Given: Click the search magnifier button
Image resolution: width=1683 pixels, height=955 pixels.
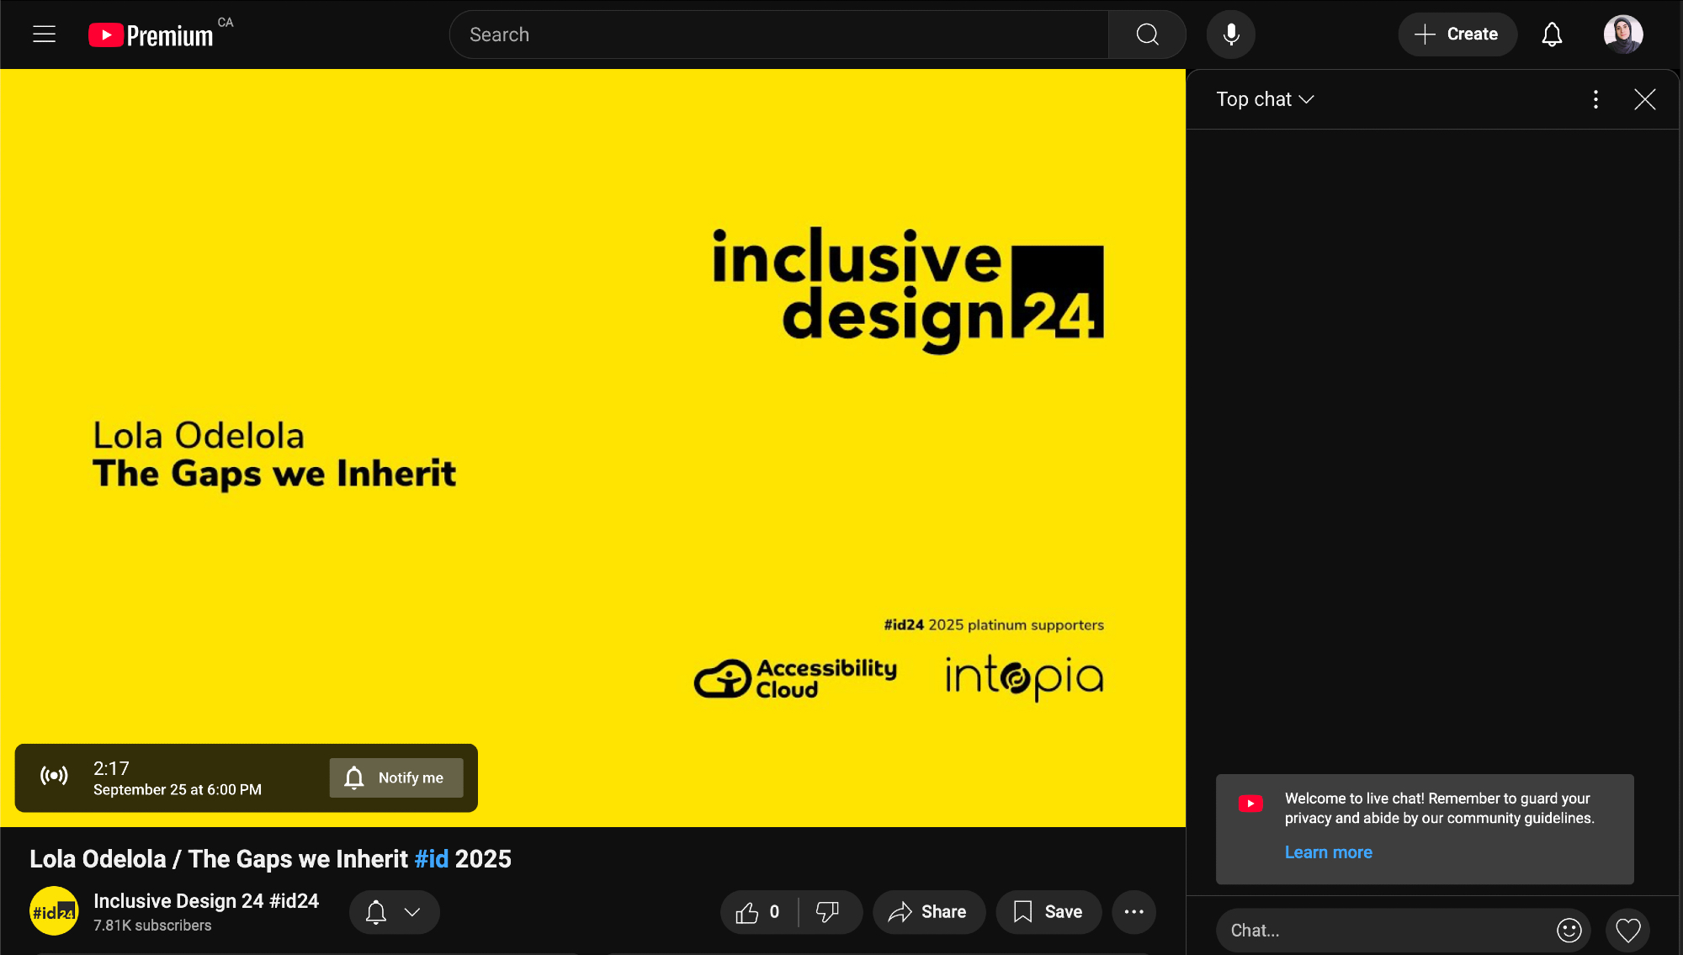Looking at the screenshot, I should coord(1147,34).
